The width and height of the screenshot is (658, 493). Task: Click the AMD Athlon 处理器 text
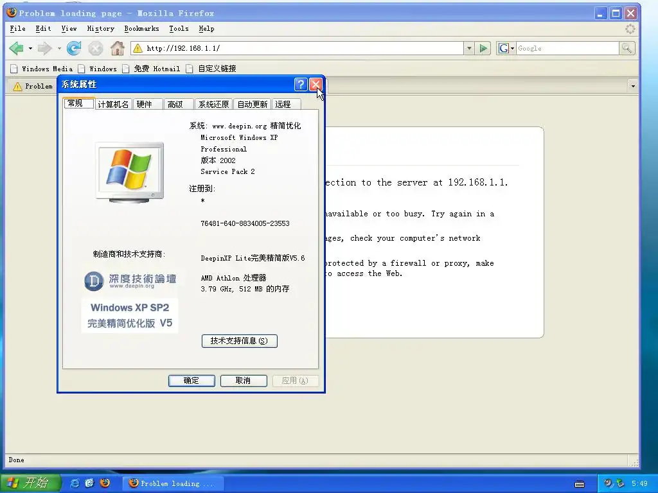233,278
